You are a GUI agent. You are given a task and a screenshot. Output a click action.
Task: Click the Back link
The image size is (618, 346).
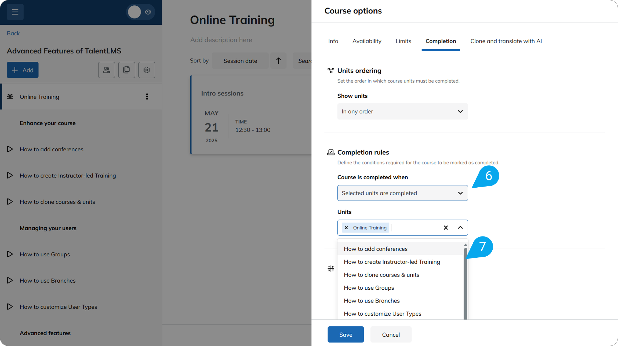pyautogui.click(x=13, y=33)
